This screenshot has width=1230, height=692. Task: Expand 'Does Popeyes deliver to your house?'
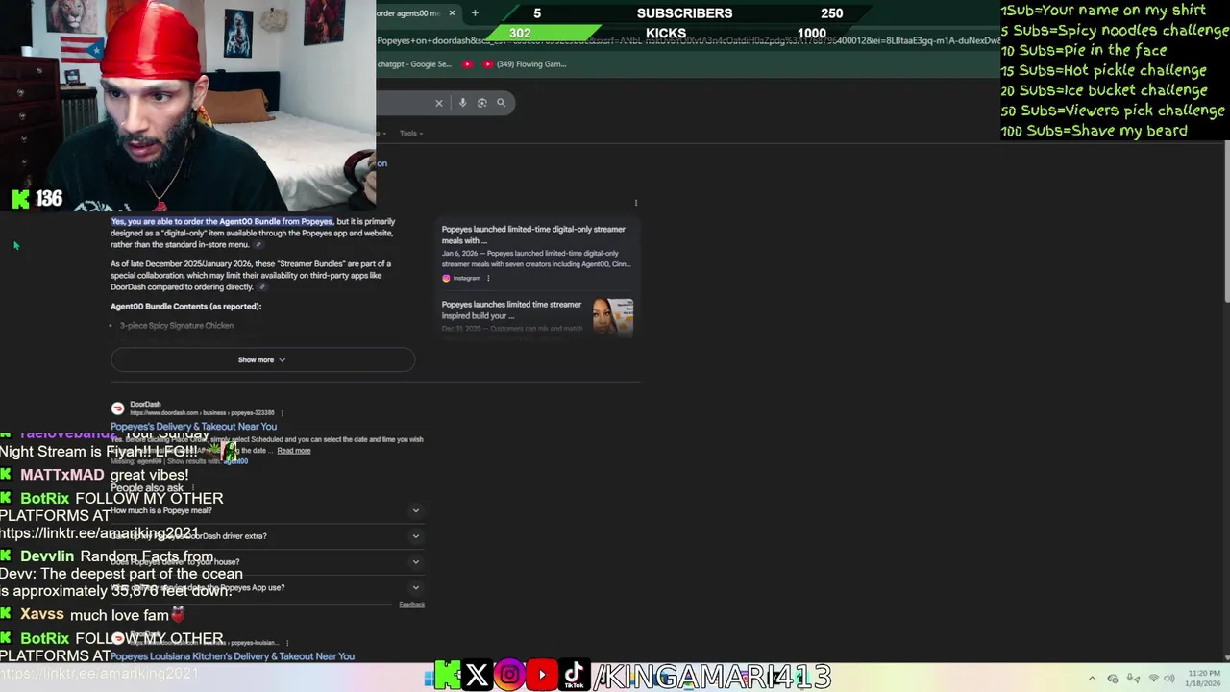265,562
